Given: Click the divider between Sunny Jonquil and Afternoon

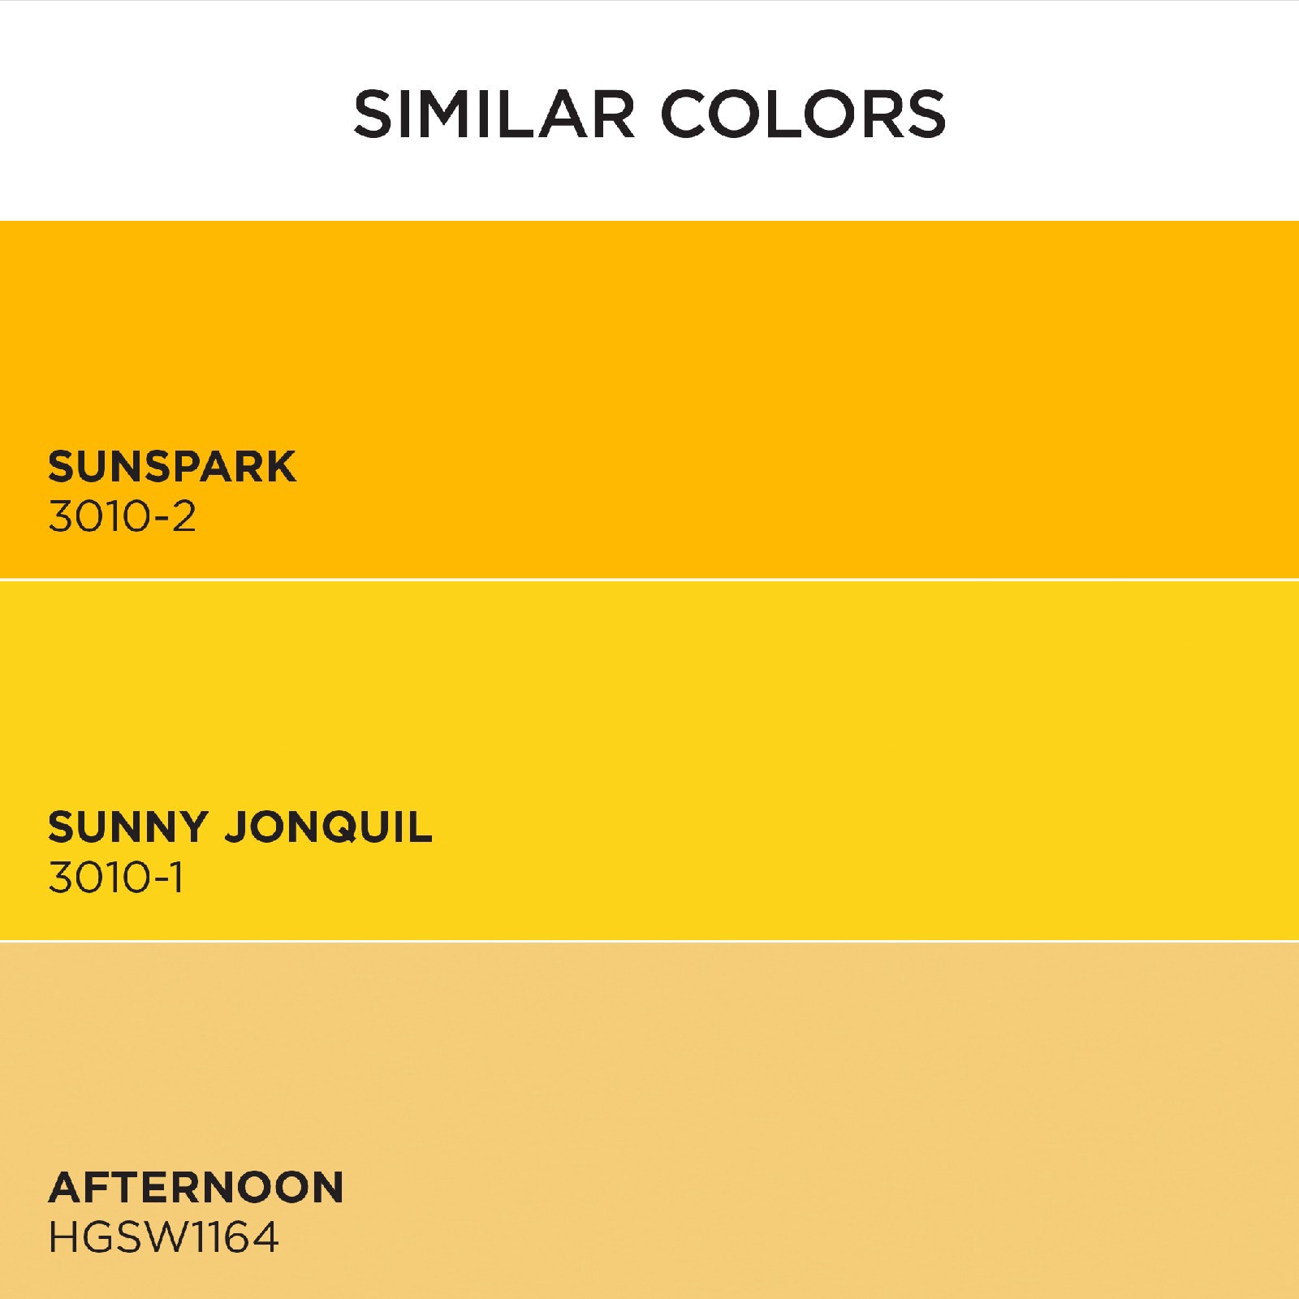Looking at the screenshot, I should [x=649, y=941].
